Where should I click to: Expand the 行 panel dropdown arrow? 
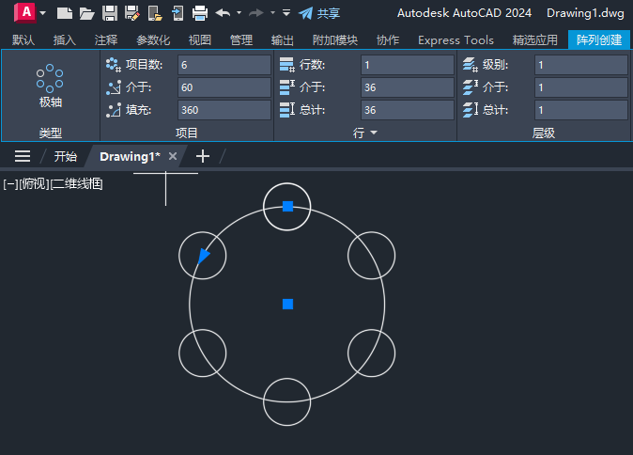374,133
